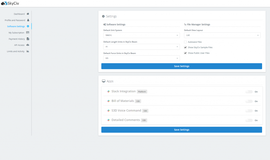This screenshot has height=160, width=270.
Task: Click the Bill of Materials label
Action: point(123,101)
